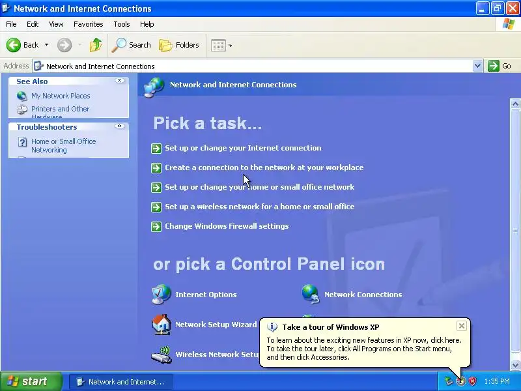Image resolution: width=521 pixels, height=391 pixels.
Task: Click the 1:35 PM taskbar clock
Action: tap(497, 381)
